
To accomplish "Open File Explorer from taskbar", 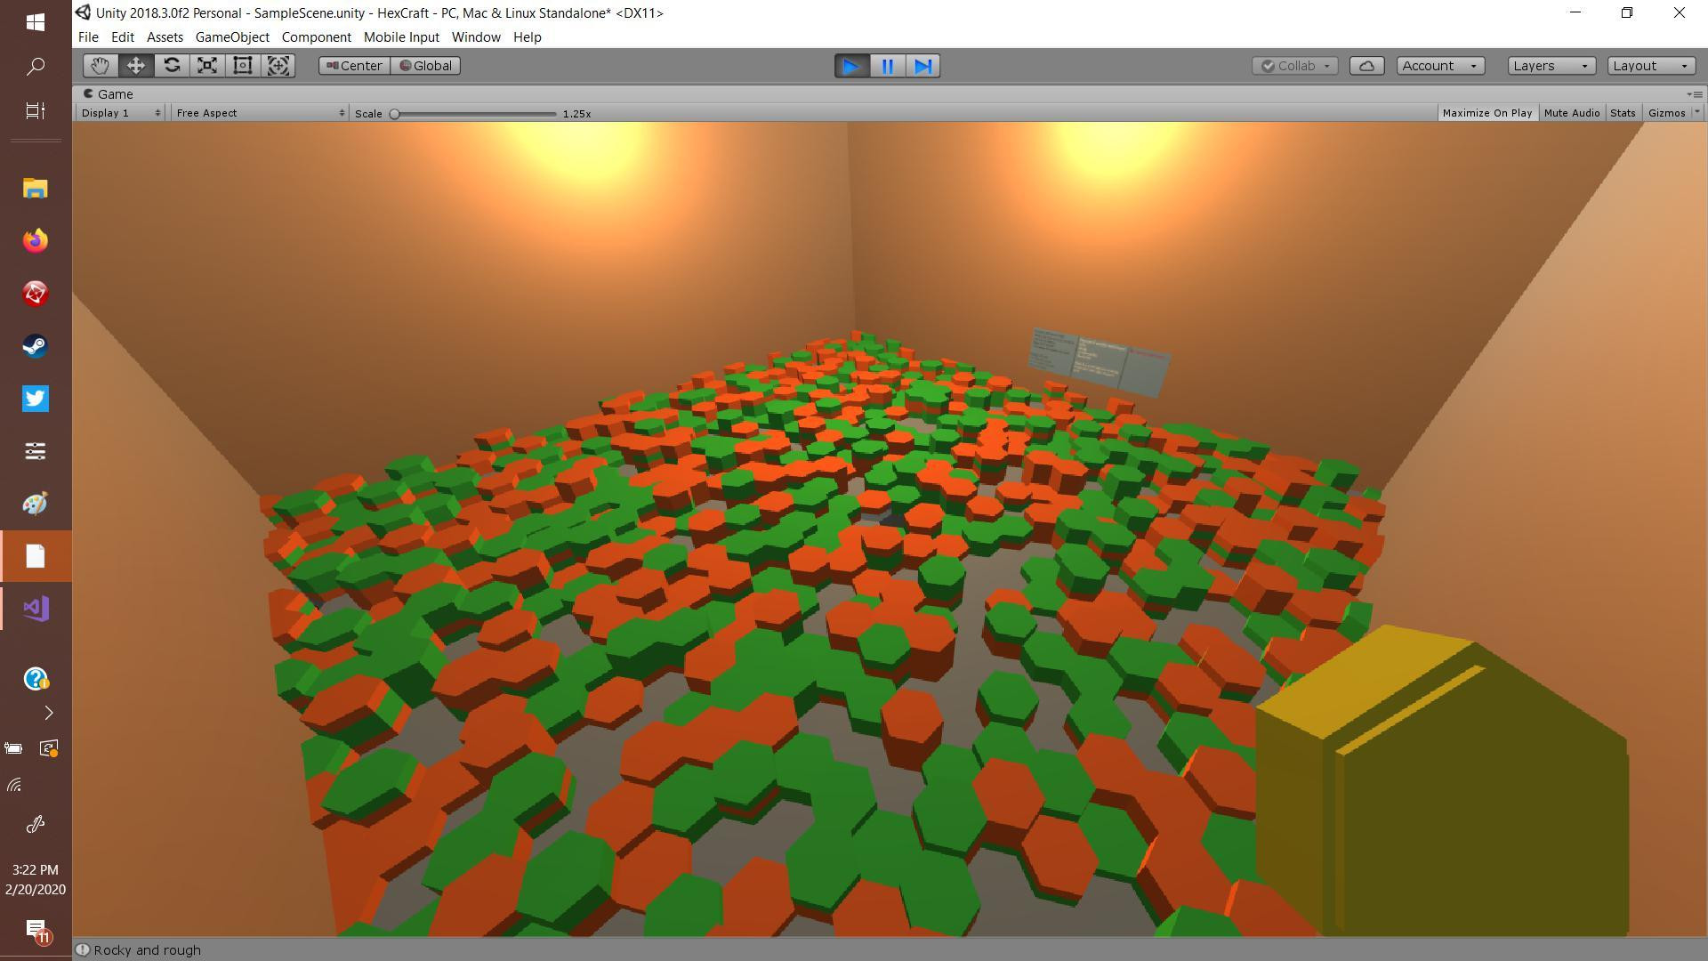I will (36, 189).
